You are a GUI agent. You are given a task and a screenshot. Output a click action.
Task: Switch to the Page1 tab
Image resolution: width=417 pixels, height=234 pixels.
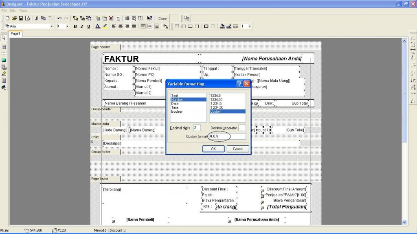(15, 34)
